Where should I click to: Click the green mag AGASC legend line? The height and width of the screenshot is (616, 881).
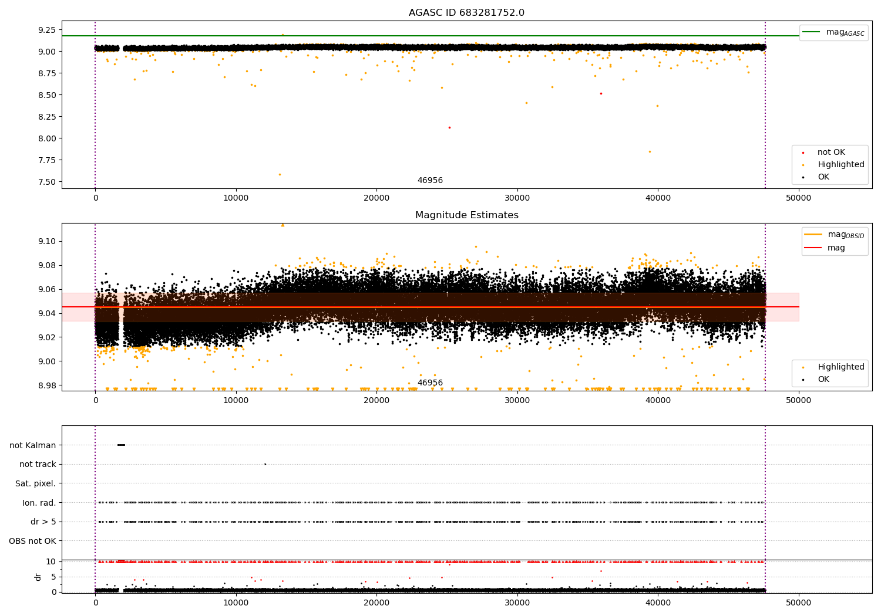coord(812,32)
